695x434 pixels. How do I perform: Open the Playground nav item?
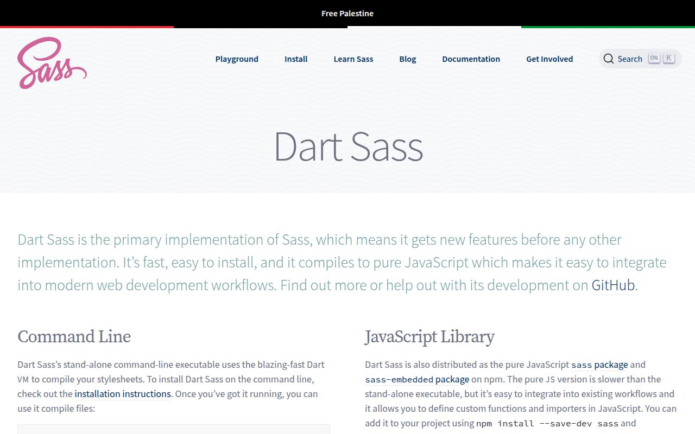pyautogui.click(x=237, y=59)
